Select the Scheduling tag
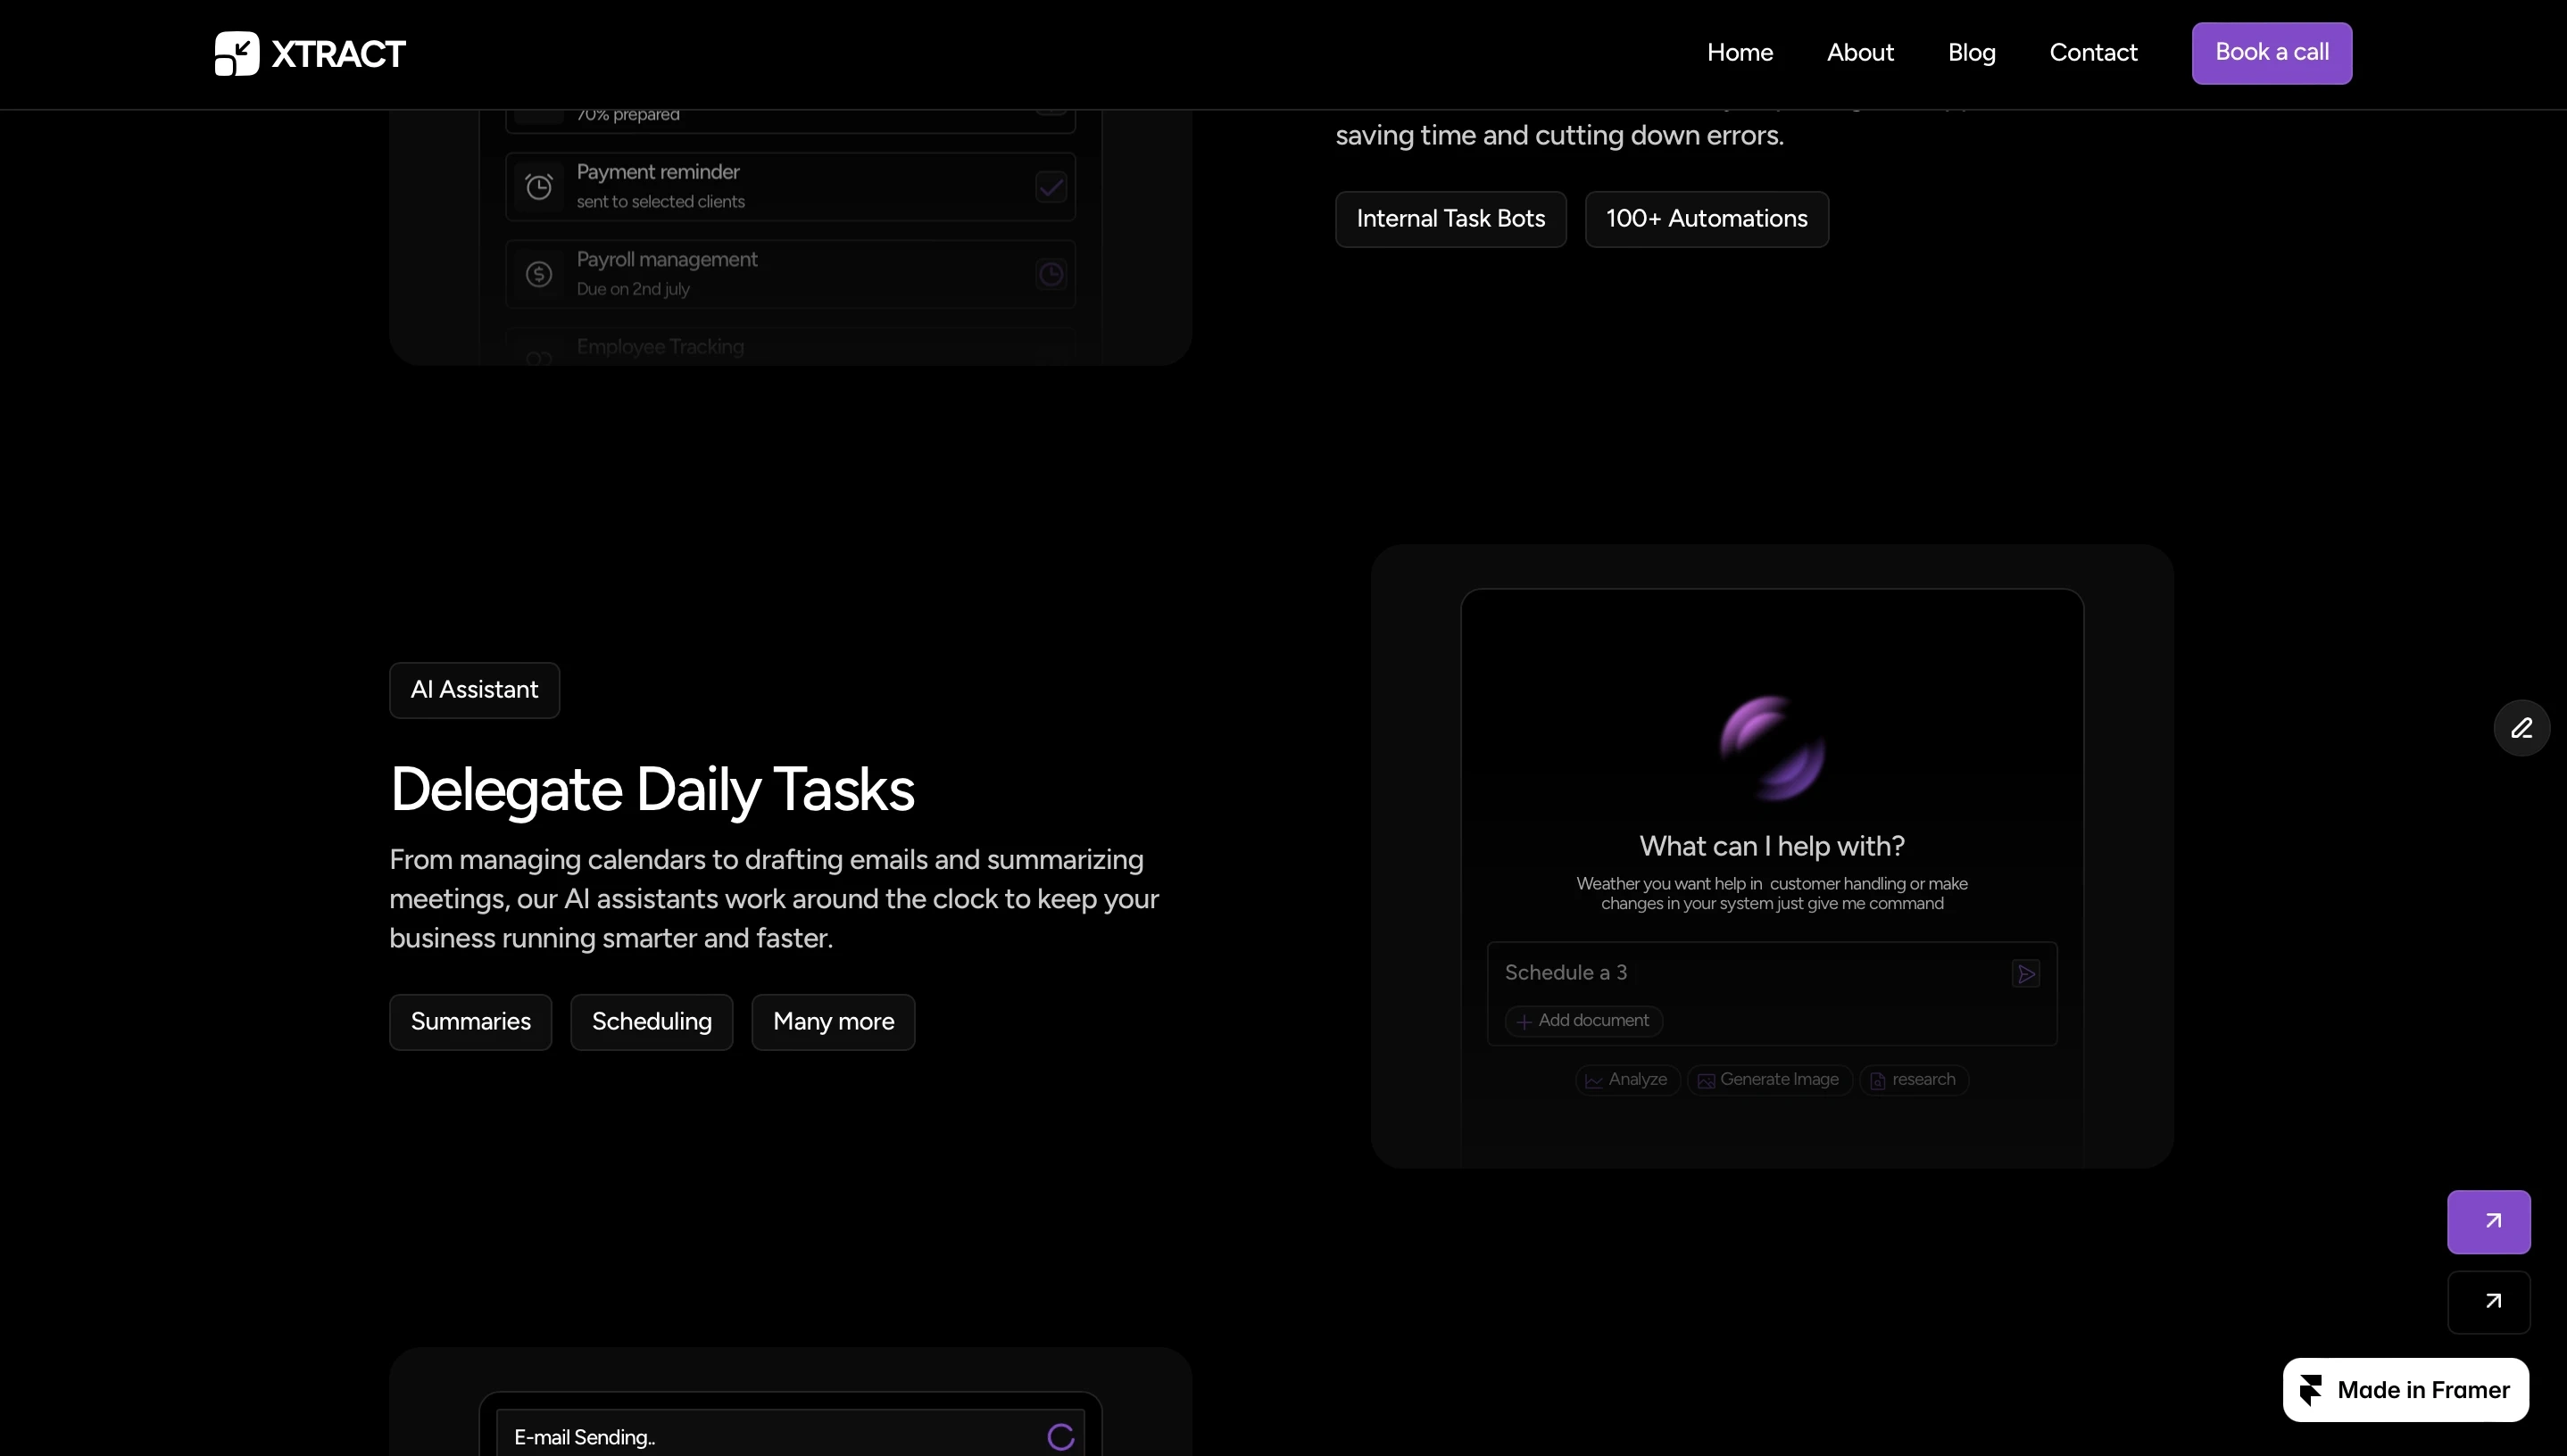 click(x=652, y=1022)
